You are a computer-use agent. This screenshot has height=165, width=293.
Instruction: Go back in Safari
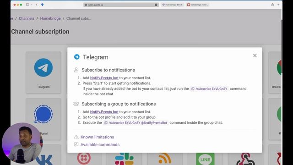[x=37, y=5]
